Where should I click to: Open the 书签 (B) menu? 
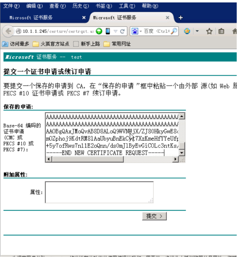(104, 6)
